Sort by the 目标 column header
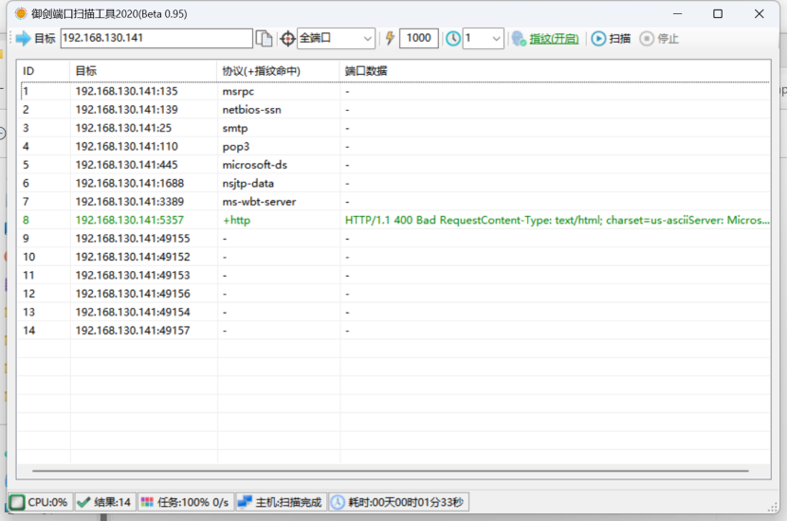Image resolution: width=788 pixels, height=521 pixels. pyautogui.click(x=144, y=71)
